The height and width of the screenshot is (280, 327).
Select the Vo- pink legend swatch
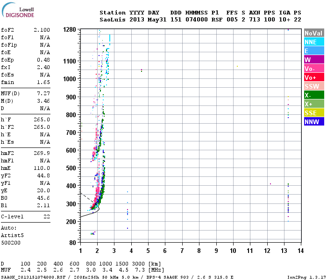coord(314,69)
